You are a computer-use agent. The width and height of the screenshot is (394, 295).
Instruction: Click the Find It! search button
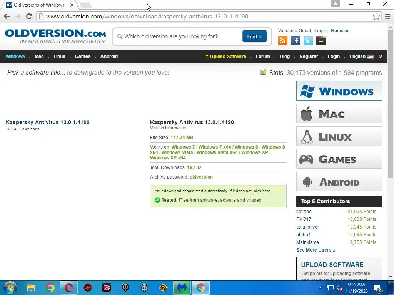pos(255,36)
